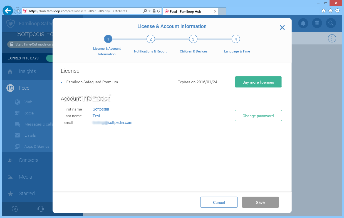
Task: Click the Change password button
Action: click(x=258, y=116)
